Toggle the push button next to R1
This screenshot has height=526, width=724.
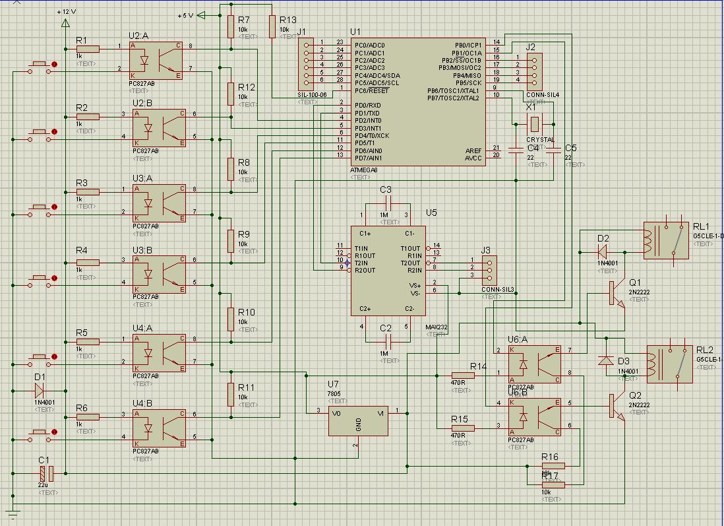tap(40, 65)
